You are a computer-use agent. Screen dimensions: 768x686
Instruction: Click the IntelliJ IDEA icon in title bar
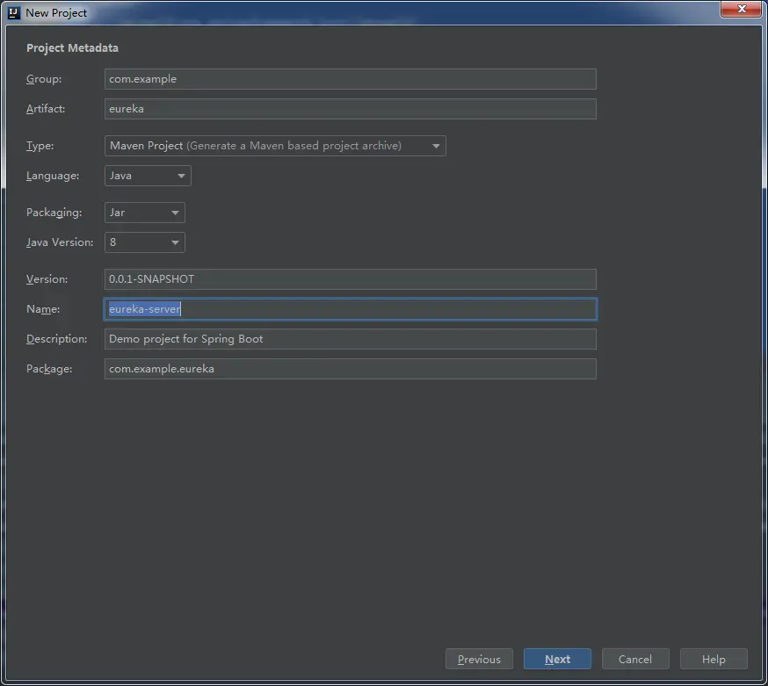click(14, 12)
